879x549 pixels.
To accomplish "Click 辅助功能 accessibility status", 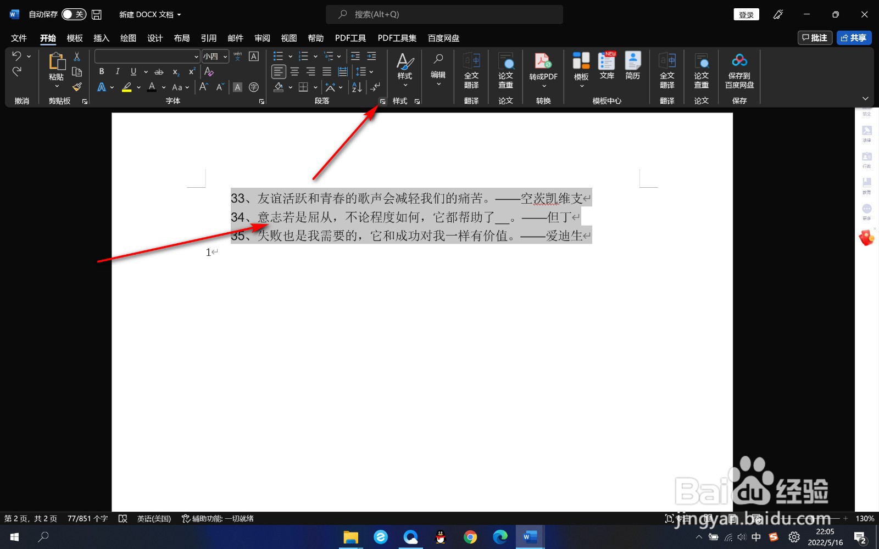I will tap(218, 518).
